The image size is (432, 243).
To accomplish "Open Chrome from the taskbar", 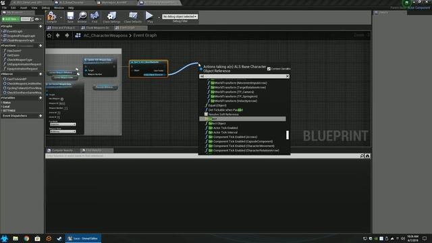I will coord(26,238).
